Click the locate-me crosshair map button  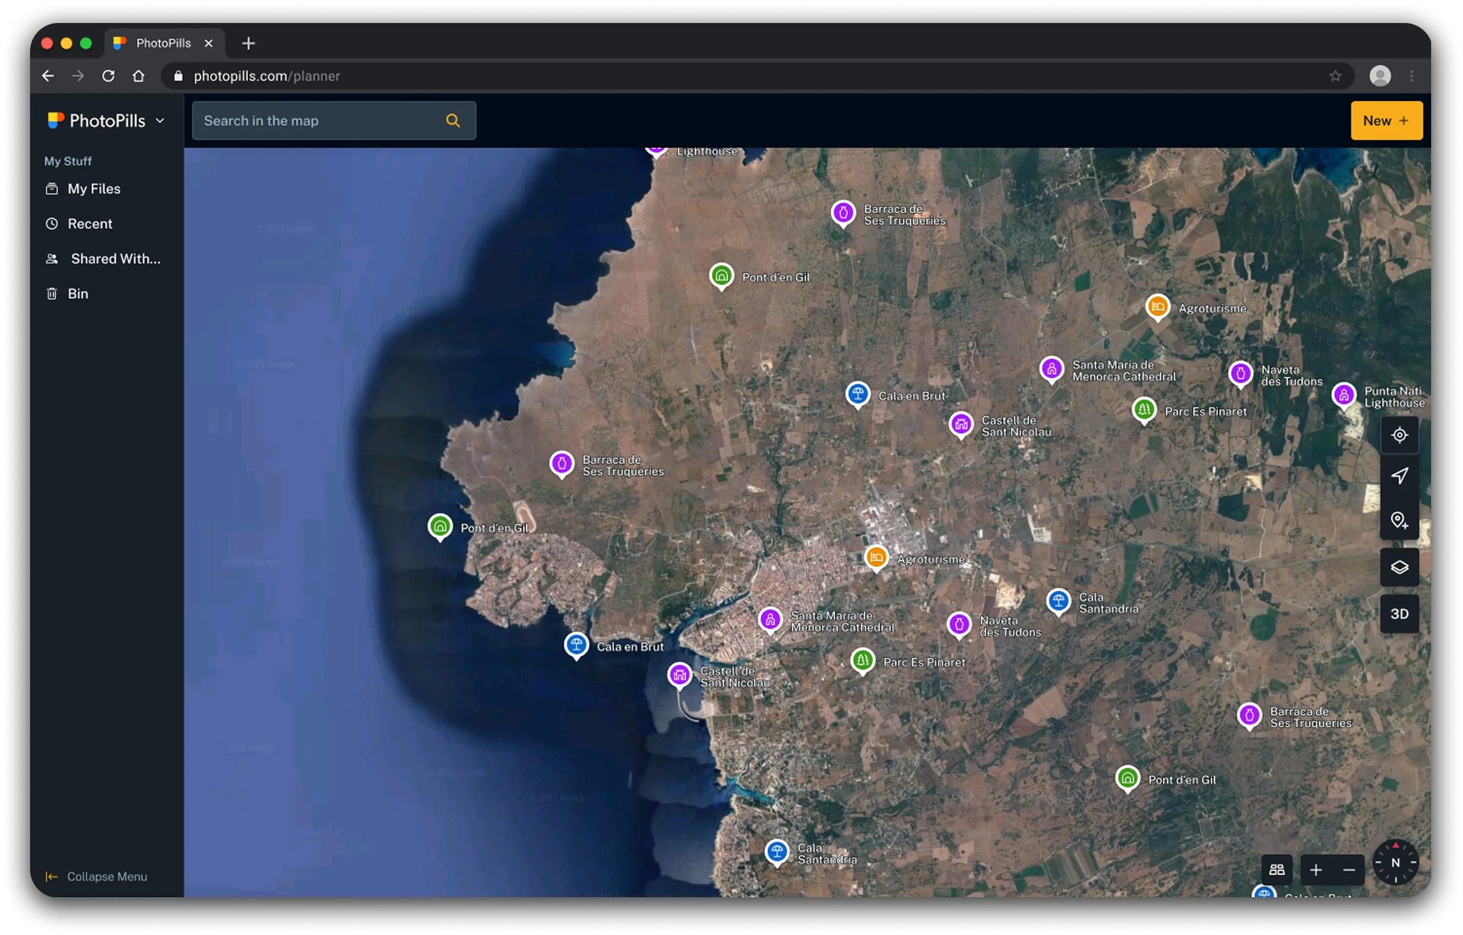1399,435
